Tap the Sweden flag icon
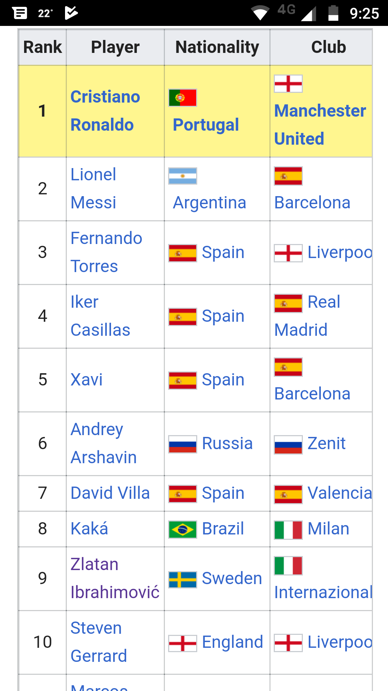 click(x=183, y=579)
